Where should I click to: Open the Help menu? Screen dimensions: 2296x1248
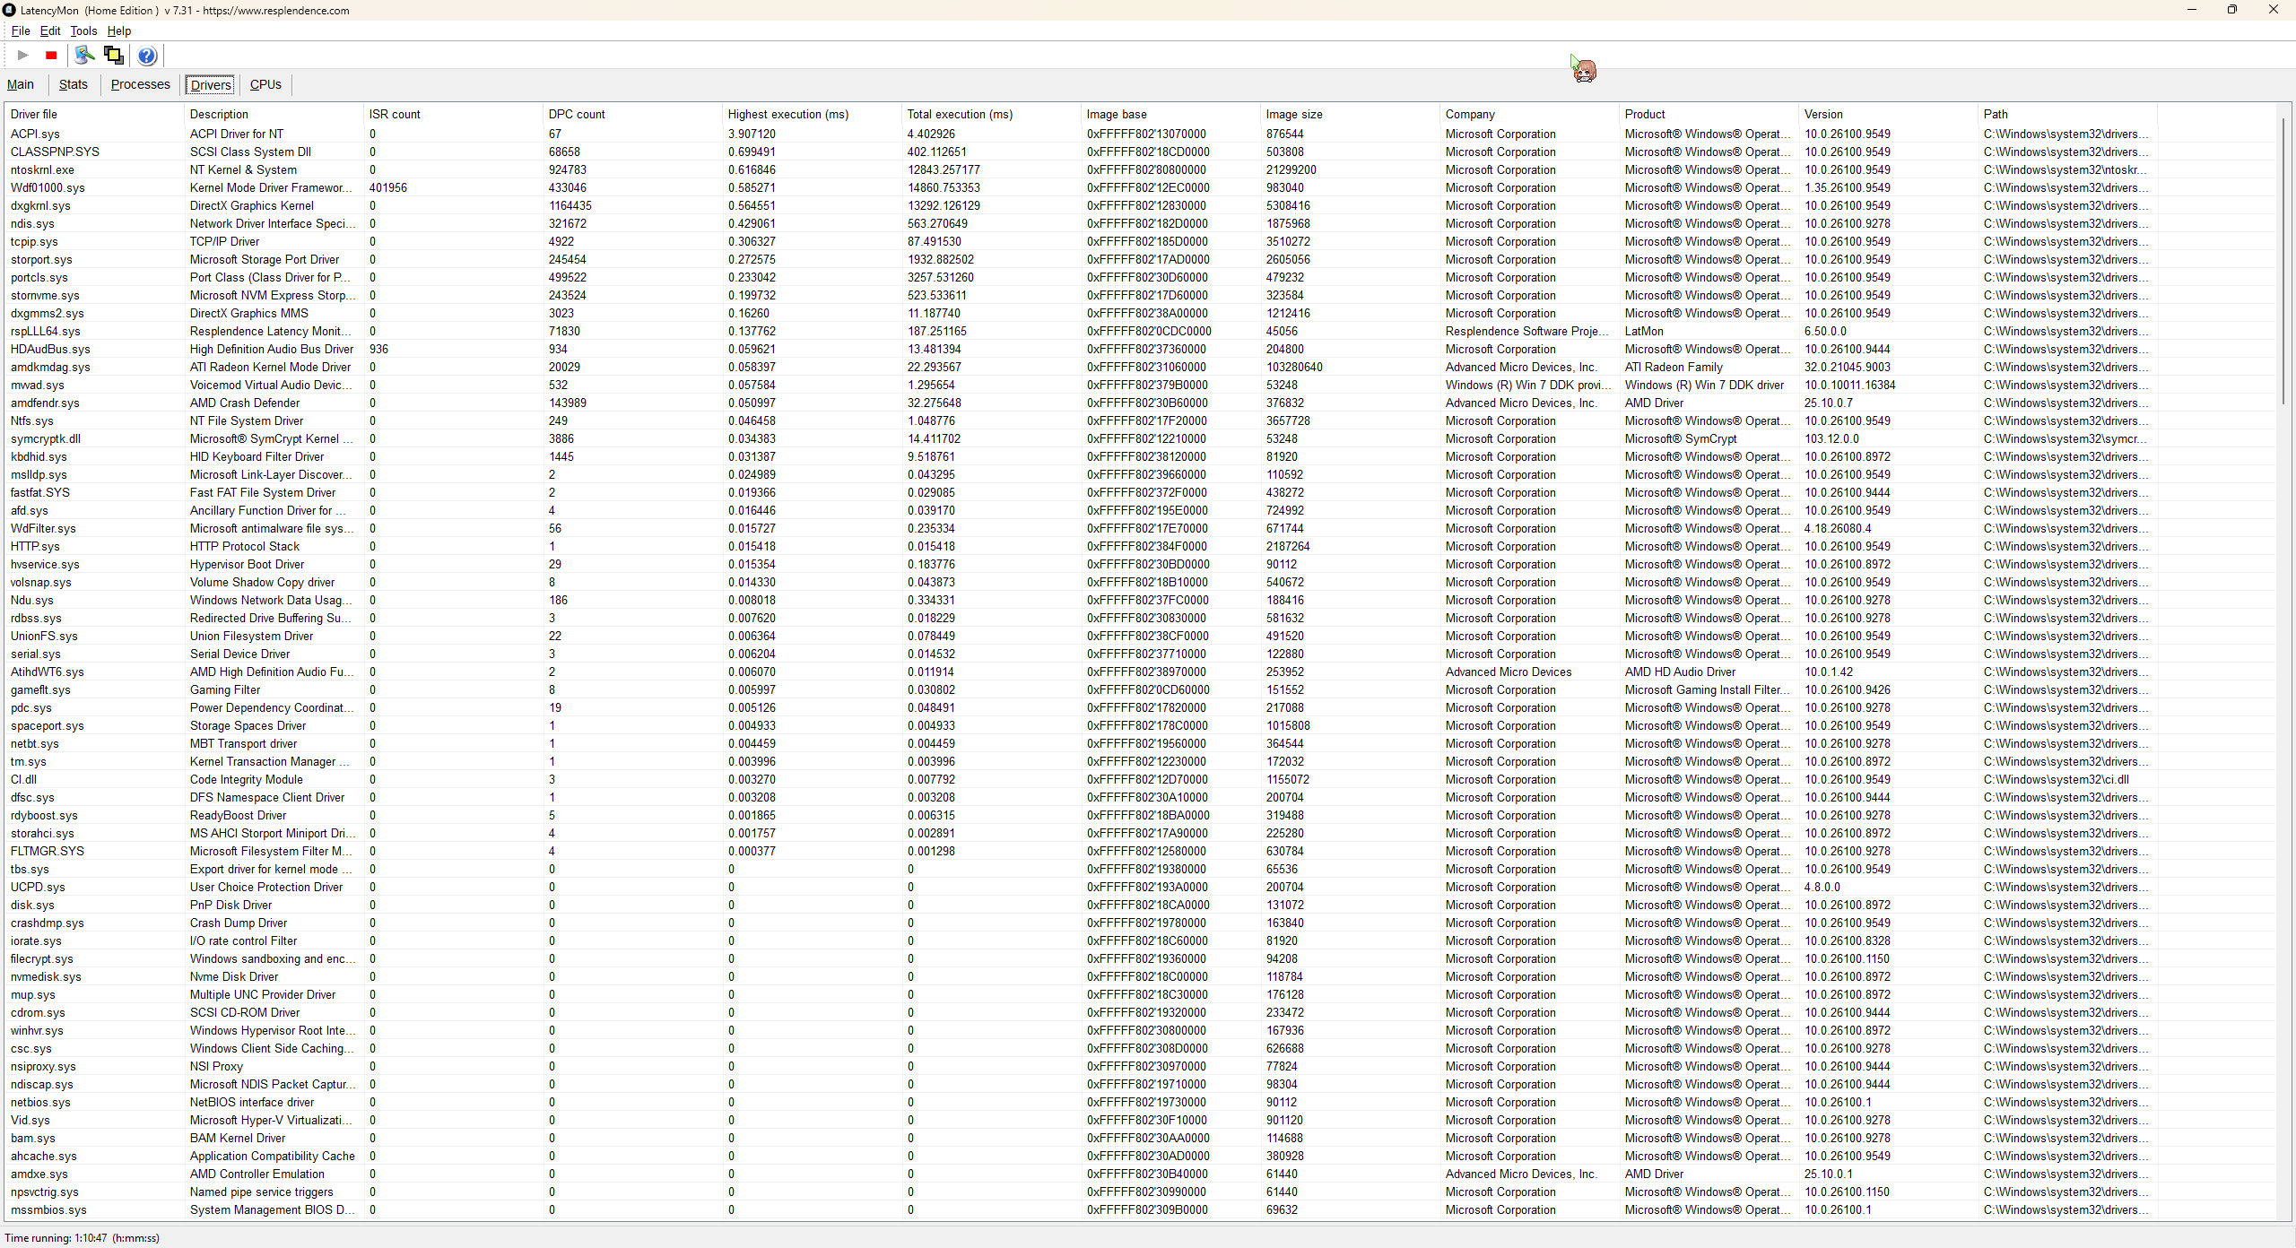tap(119, 30)
